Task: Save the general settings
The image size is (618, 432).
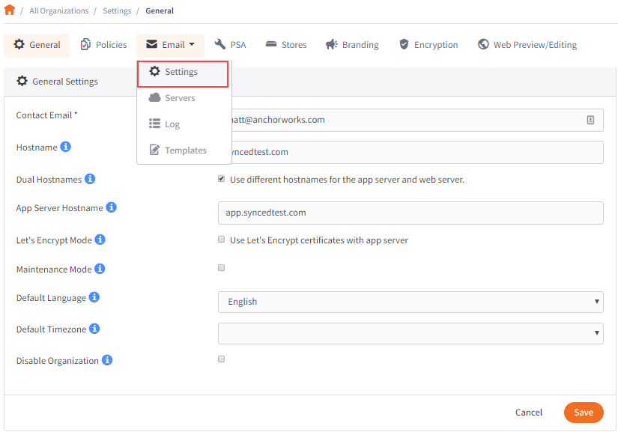Action: [584, 413]
